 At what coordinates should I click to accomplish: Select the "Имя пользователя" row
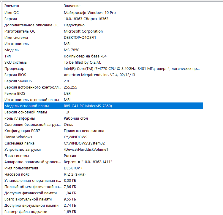click(103, 168)
